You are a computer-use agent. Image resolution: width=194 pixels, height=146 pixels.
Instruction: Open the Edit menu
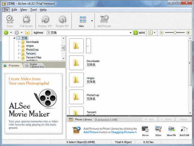pyautogui.click(x=14, y=10)
